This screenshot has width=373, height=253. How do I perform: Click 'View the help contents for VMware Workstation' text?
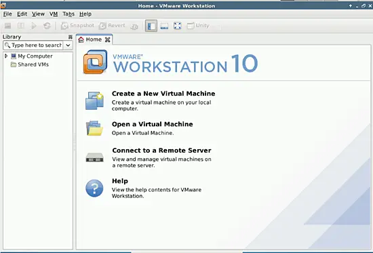[x=157, y=193]
